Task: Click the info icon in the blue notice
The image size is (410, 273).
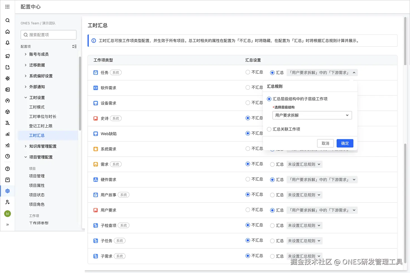Action: click(94, 41)
